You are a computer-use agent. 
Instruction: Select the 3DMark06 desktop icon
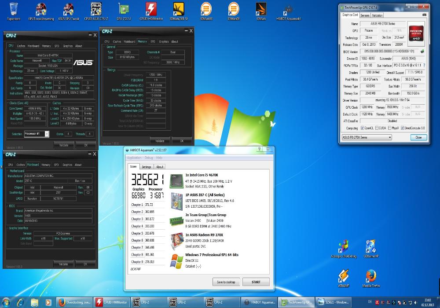(x=234, y=11)
